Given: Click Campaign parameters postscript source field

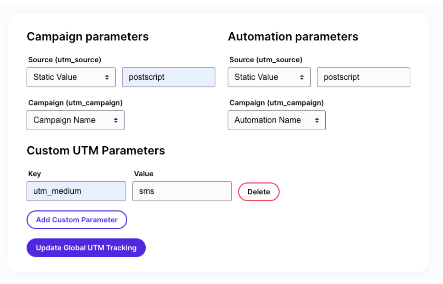Looking at the screenshot, I should [169, 77].
